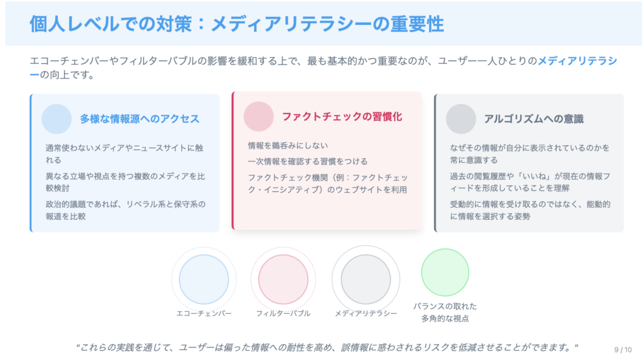Click the アルゴリズムへの意識 card heading
The width and height of the screenshot is (642, 364).
534,119
